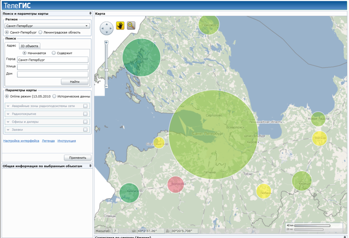Expand the 'Офисы и дилеры' section
The width and height of the screenshot is (349, 238).
pyautogui.click(x=8, y=122)
